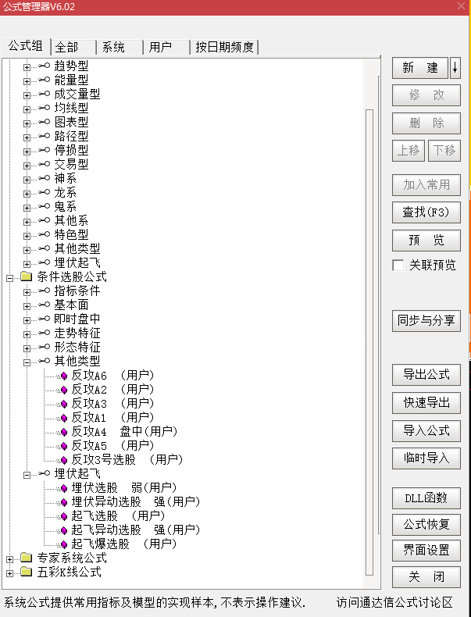Expand the 专家系统公式 folder
This screenshot has width=471, height=617.
[x=10, y=558]
